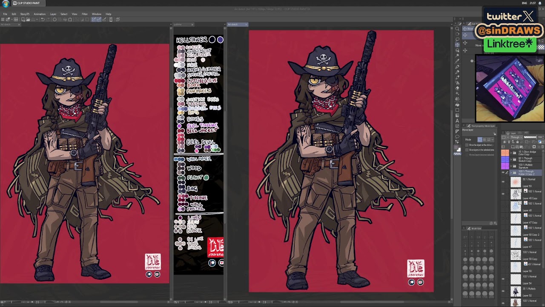Select the Figure rectangle tool
This screenshot has width=545, height=307.
[x=457, y=110]
